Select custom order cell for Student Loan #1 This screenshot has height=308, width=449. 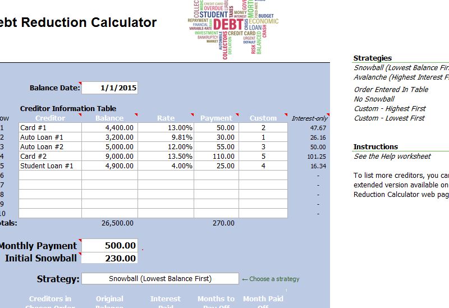[x=263, y=166]
